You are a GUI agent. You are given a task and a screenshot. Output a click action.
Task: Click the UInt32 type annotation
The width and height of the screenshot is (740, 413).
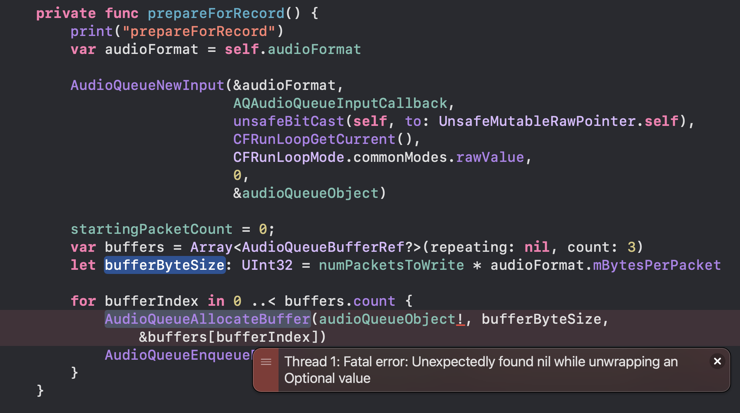pyautogui.click(x=267, y=265)
